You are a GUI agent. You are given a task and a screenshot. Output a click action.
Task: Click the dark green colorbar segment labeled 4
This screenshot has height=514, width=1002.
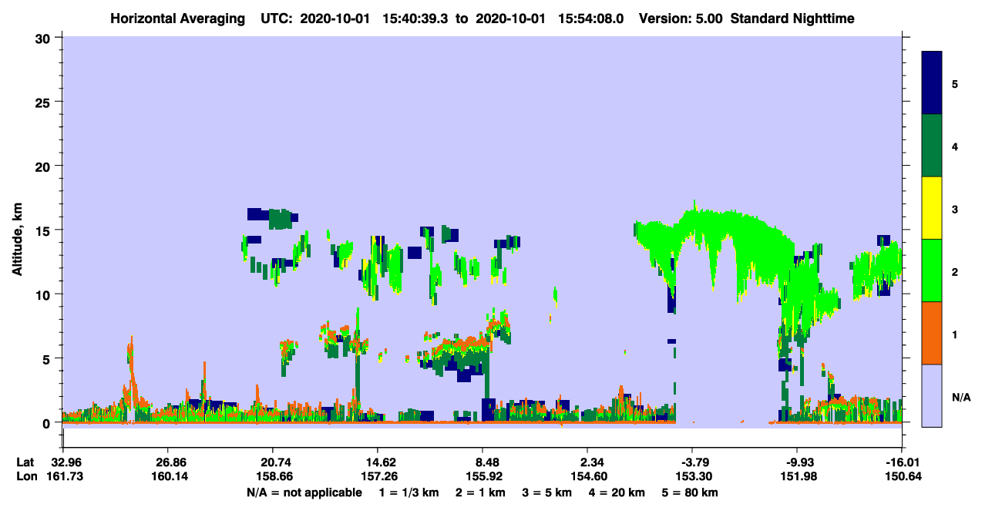click(x=932, y=146)
